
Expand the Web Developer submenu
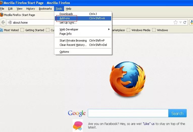83,29
